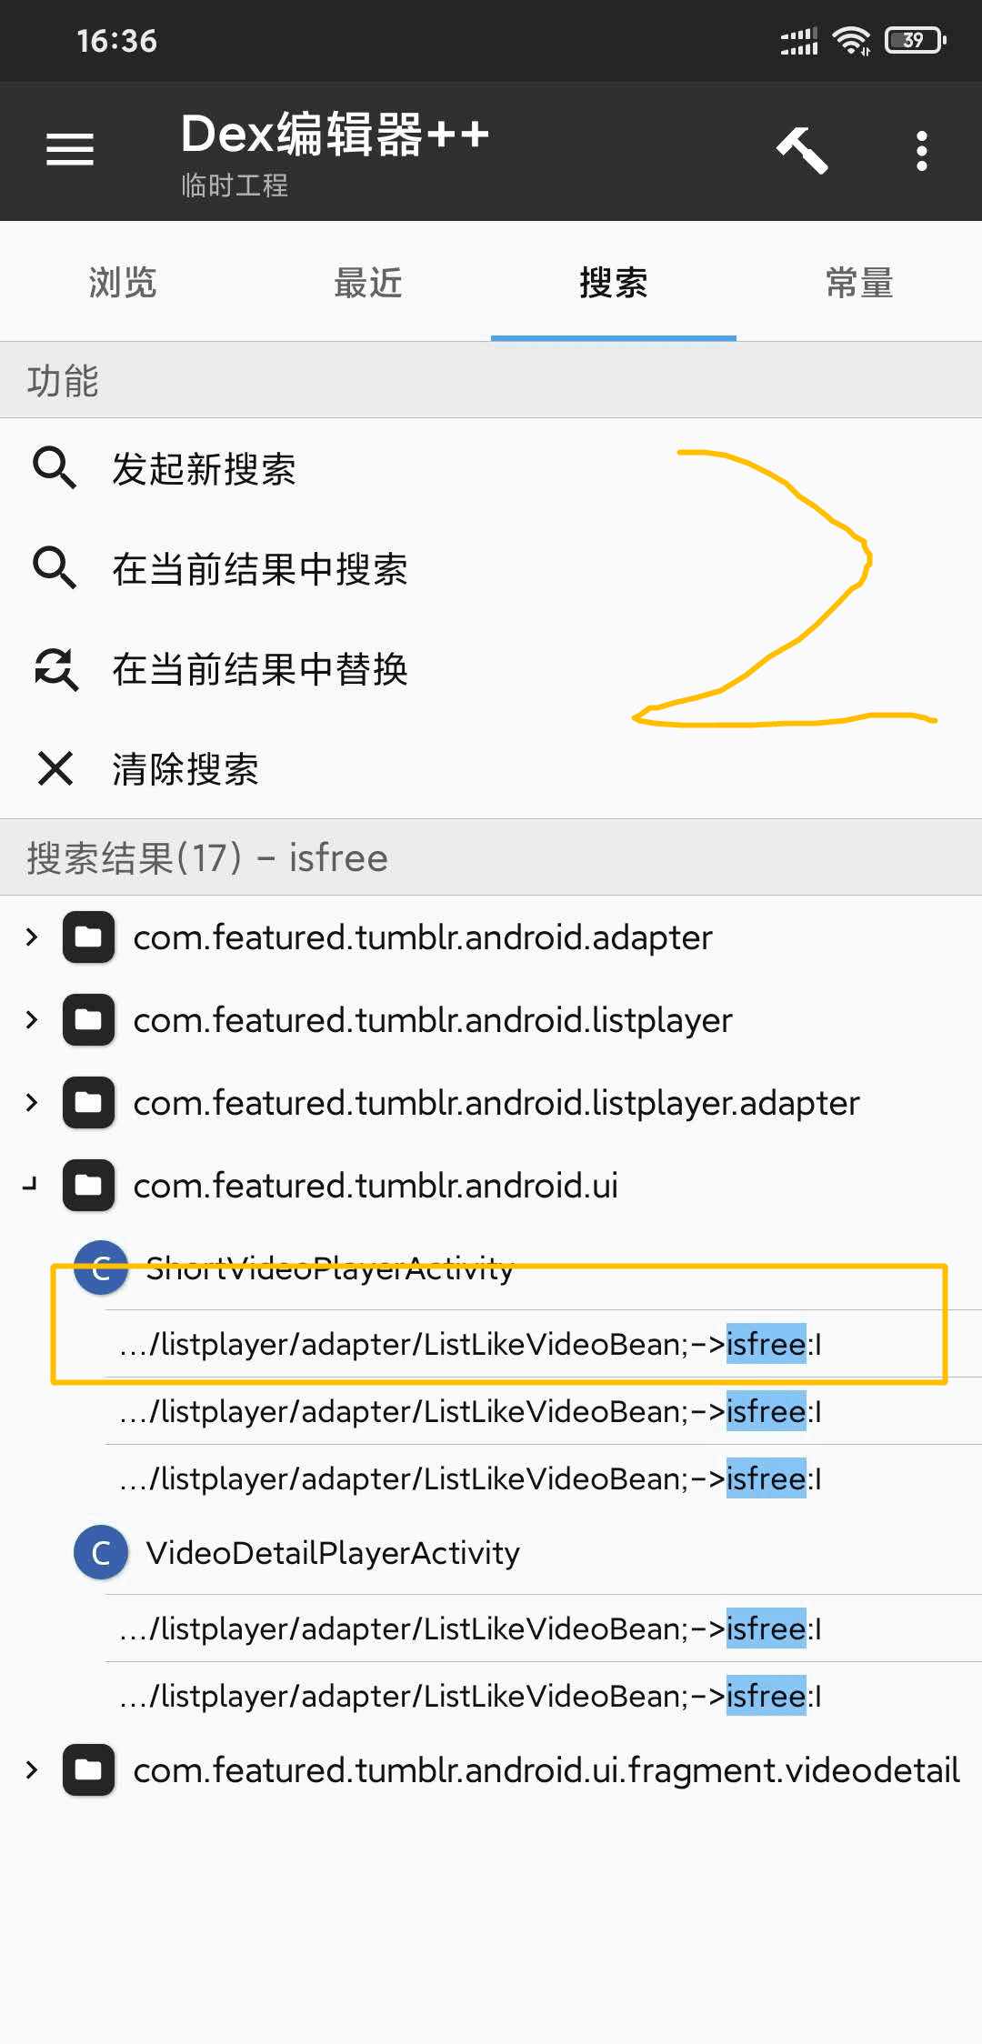Tap the hammer build icon
982x2044 pixels.
802,150
